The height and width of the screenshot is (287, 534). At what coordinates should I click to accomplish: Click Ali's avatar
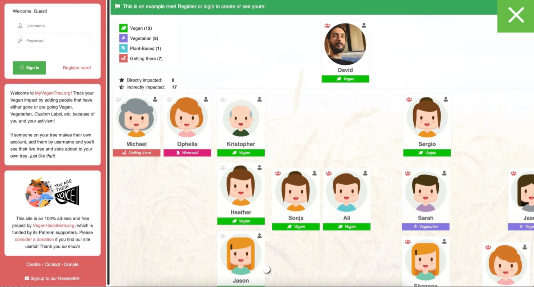coord(347,191)
